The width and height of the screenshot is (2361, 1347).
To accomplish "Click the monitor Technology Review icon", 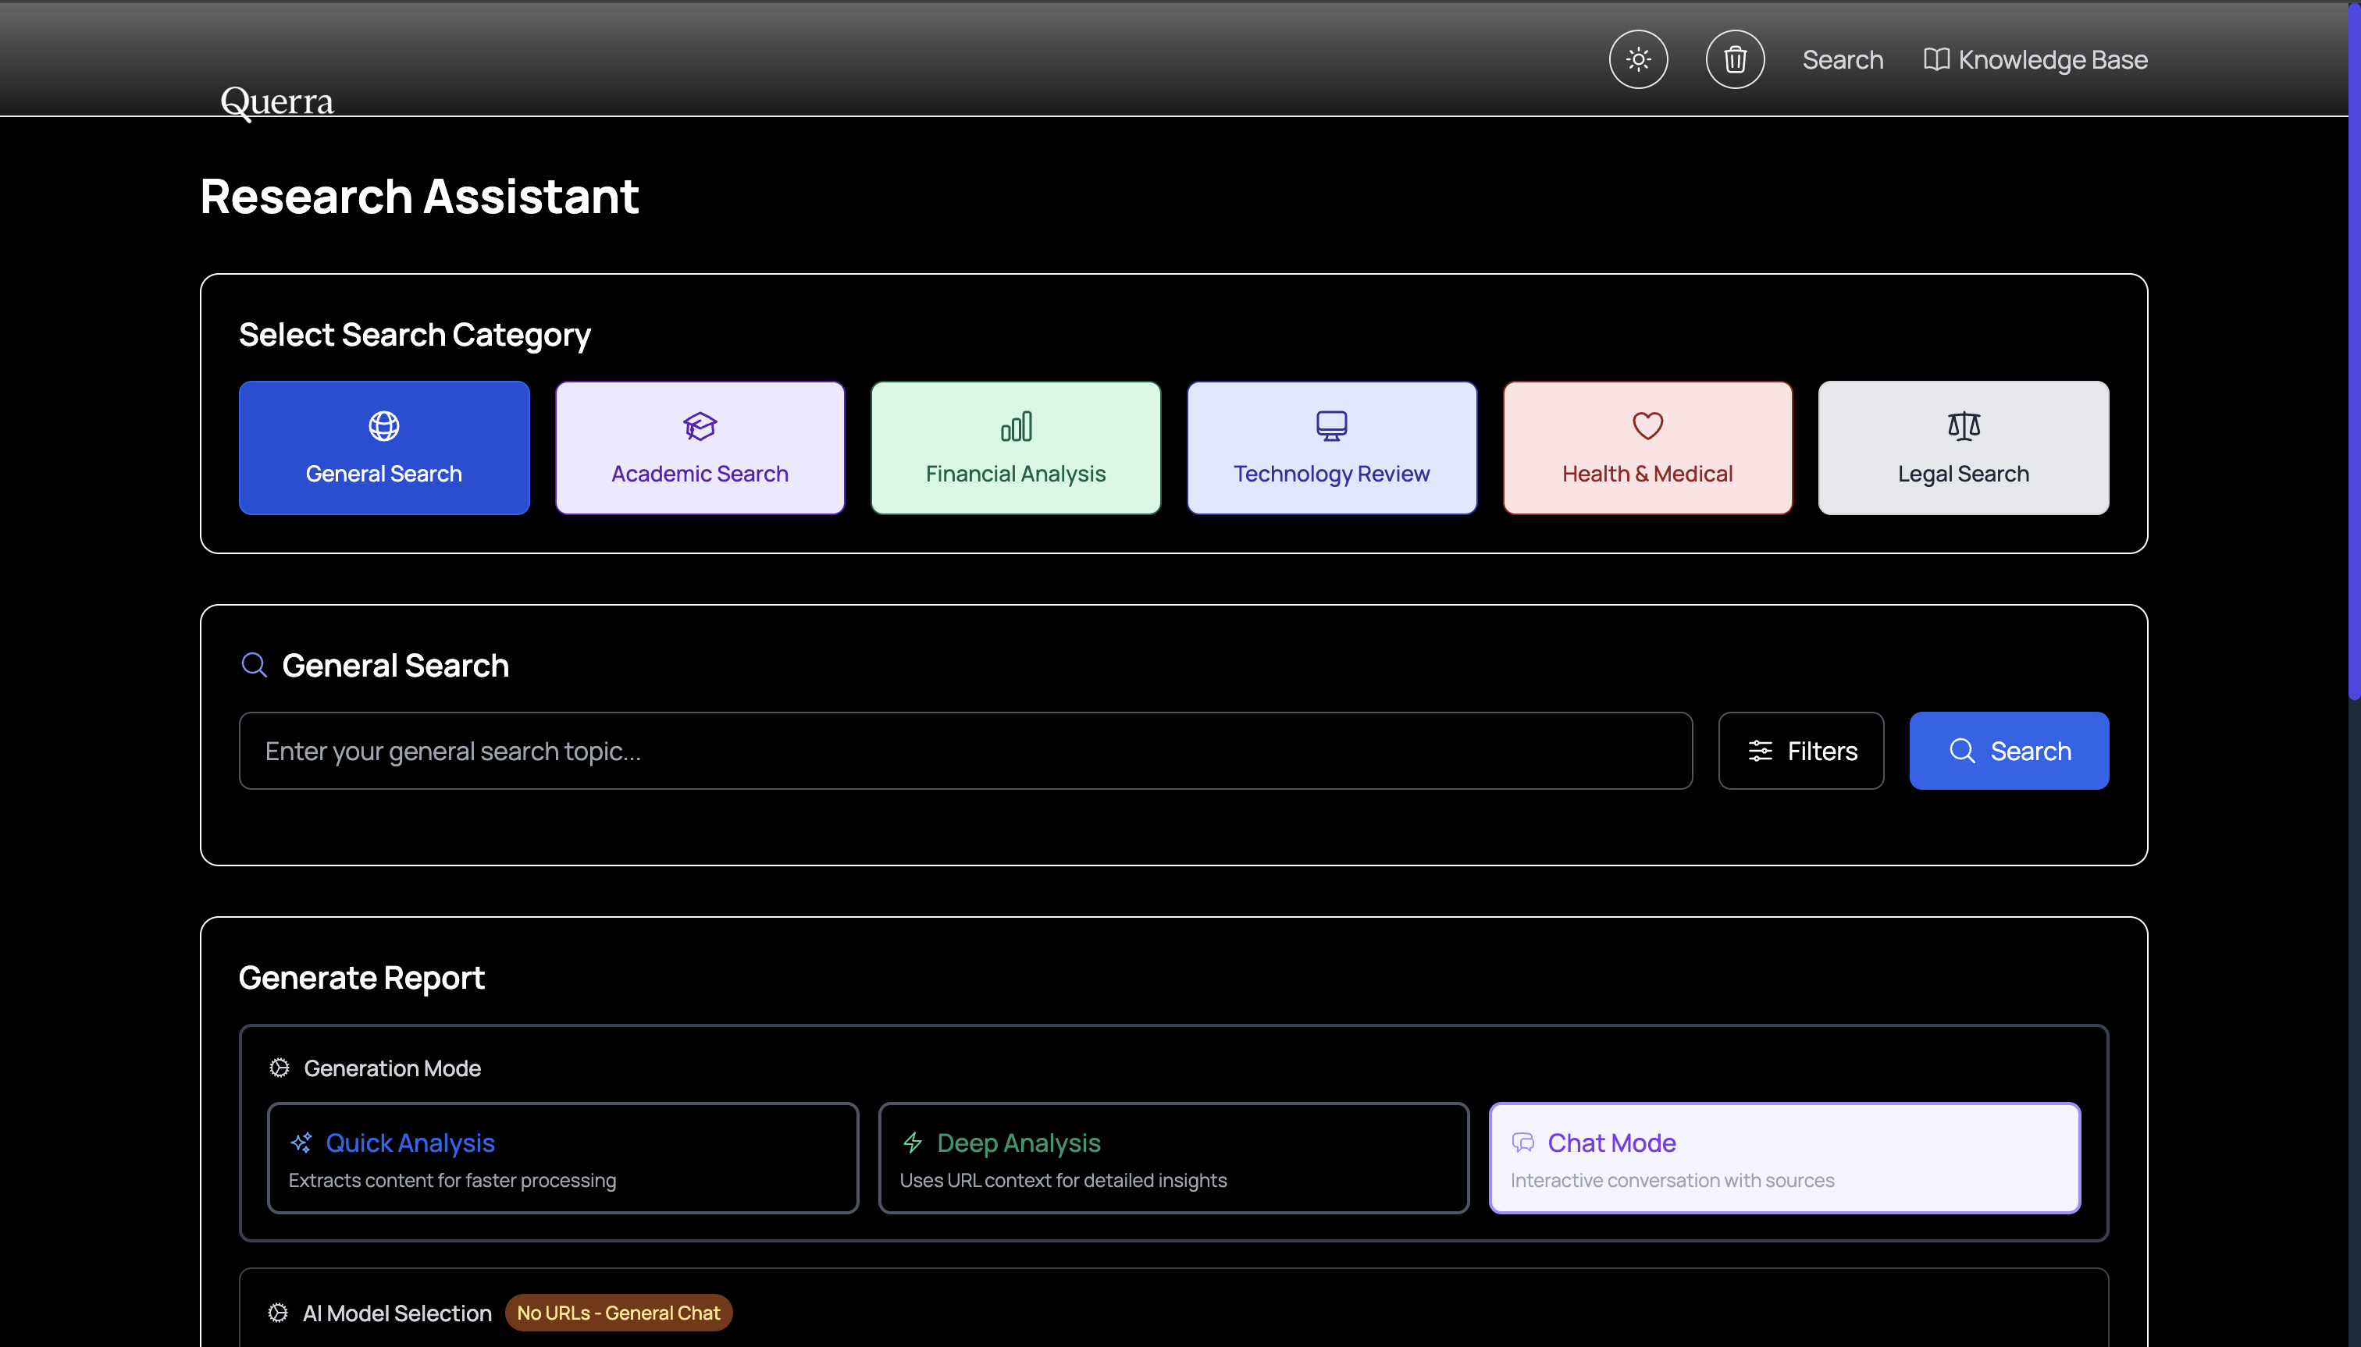I will click(x=1331, y=425).
